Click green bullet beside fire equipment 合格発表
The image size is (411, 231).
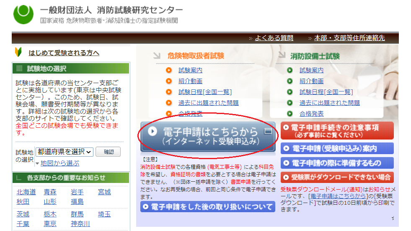[290, 114]
